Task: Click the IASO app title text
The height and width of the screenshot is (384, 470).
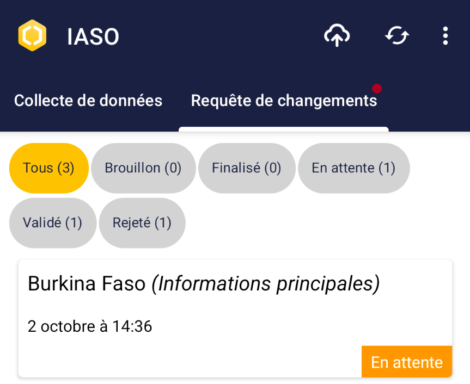Action: 93,37
